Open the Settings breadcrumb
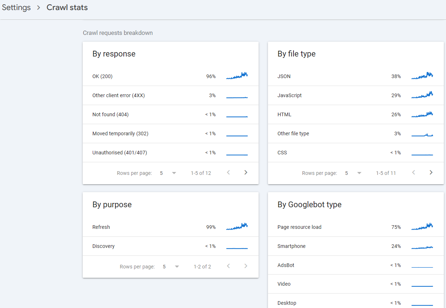This screenshot has width=446, height=308. tap(16, 7)
